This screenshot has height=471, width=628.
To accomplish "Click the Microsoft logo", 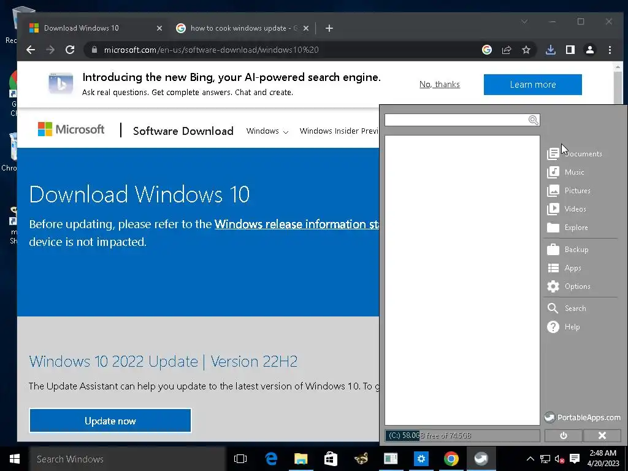I will 71,129.
